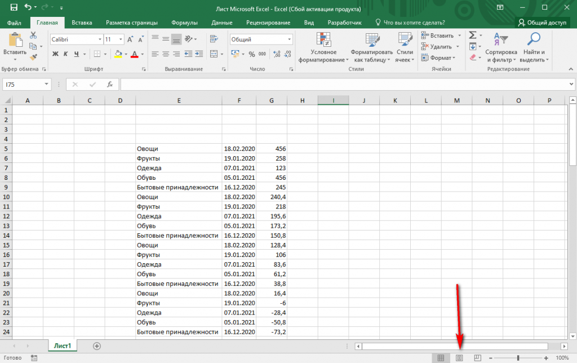Click the insert function fx icon
The width and height of the screenshot is (577, 363).
tap(110, 84)
